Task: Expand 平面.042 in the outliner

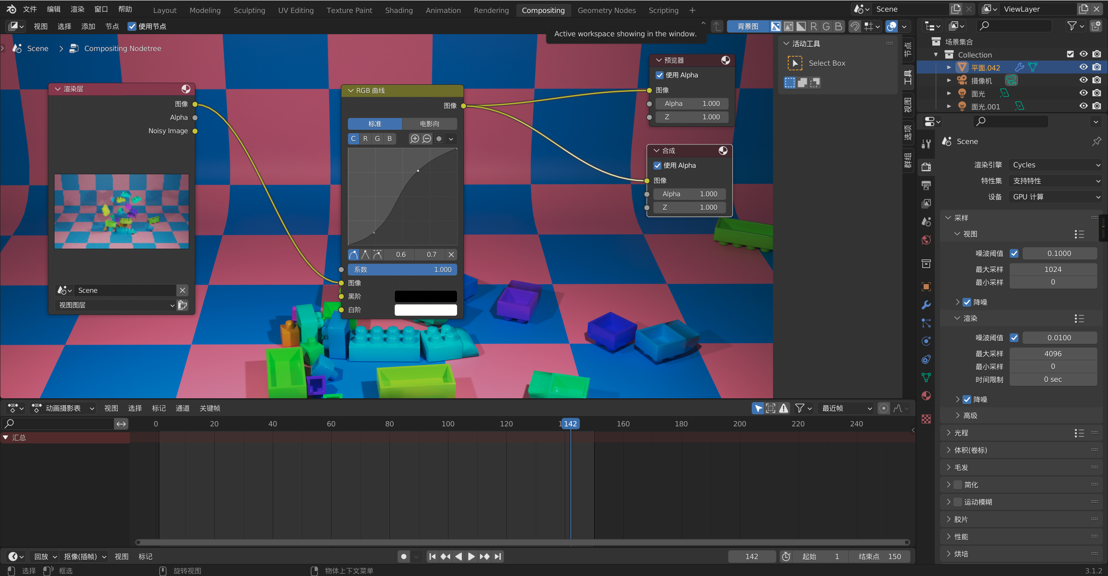Action: coord(949,67)
